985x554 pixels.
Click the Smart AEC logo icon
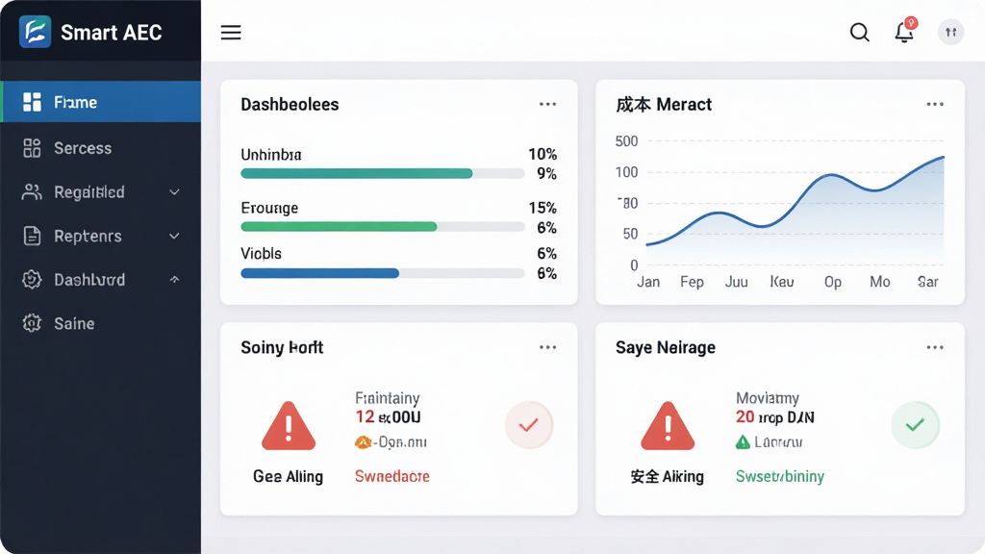36,32
